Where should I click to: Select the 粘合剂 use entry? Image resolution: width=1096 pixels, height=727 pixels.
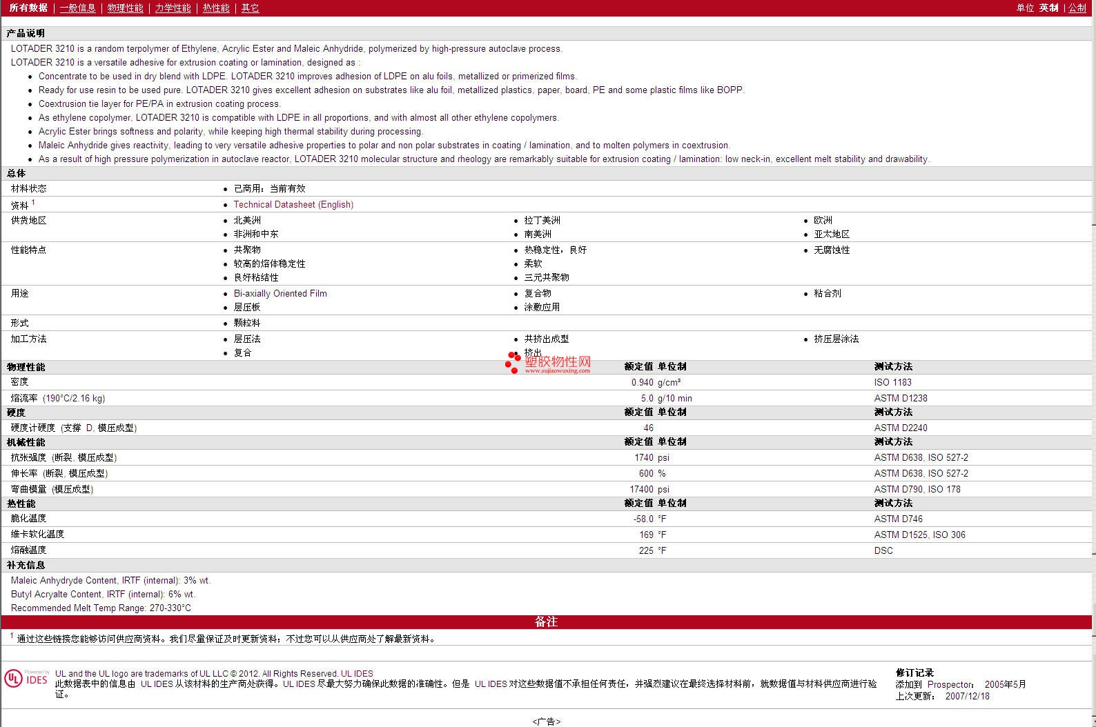(x=828, y=294)
